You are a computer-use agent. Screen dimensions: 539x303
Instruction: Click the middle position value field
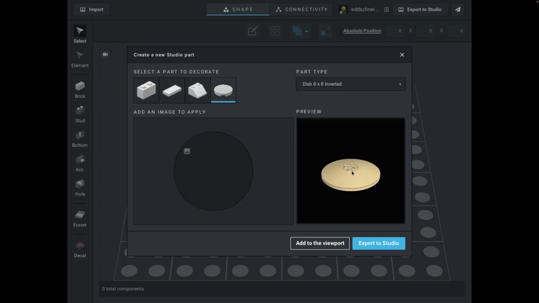[x=426, y=31]
